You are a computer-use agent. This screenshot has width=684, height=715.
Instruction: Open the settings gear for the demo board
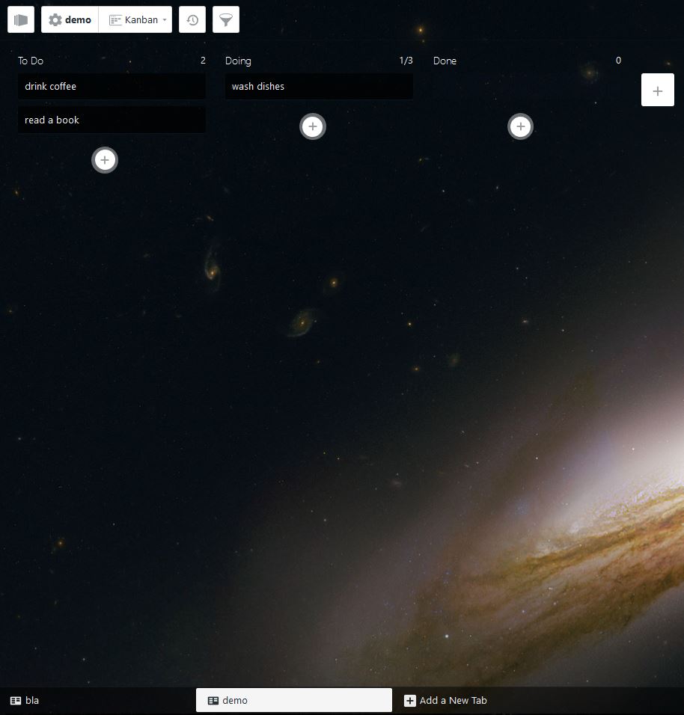[x=53, y=19]
